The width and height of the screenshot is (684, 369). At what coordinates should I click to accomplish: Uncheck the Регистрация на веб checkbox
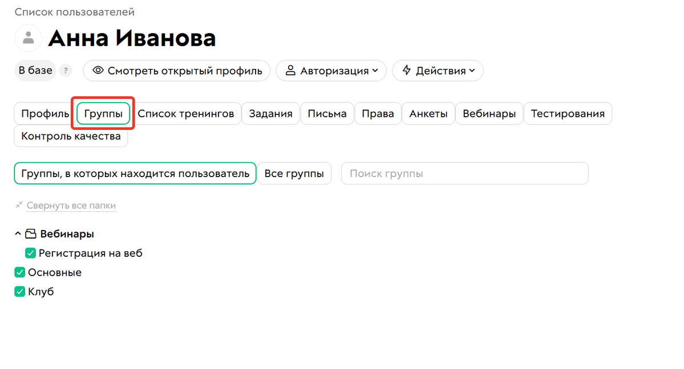point(30,253)
